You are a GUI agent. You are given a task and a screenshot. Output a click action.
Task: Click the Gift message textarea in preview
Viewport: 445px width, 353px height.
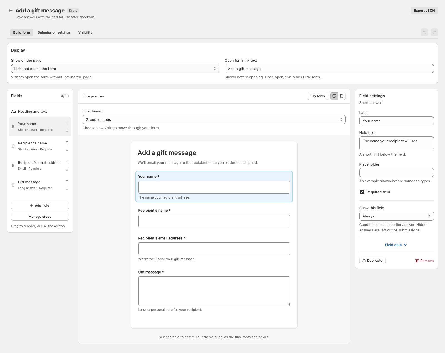(x=214, y=291)
